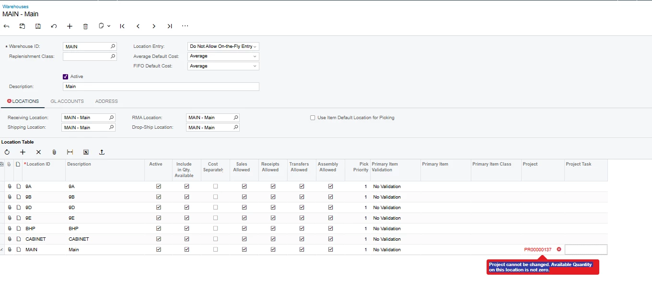Screen dimensions: 652x290
Task: Click the Undo arrow in top toolbar
Action: [x=54, y=26]
